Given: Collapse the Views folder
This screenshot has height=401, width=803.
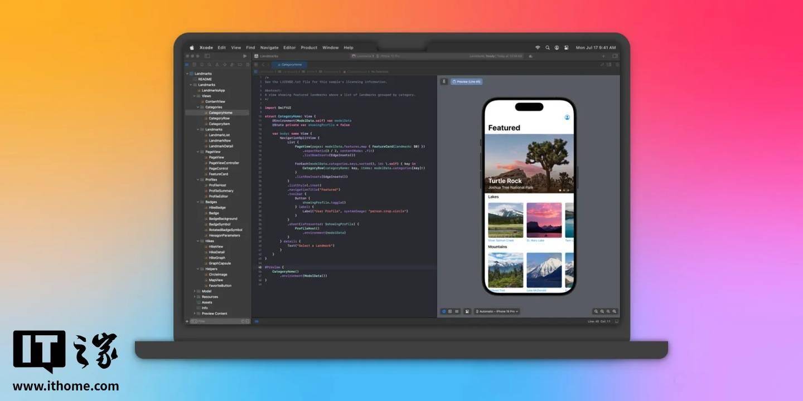Looking at the screenshot, I should 194,96.
